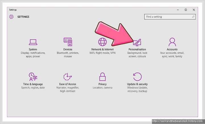This screenshot has height=124, width=205.
Task: Click the Accounts label
Action: click(172, 49)
